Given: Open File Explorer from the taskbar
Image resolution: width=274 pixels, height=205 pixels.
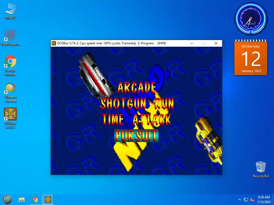Looking at the screenshot, I should (22, 200).
